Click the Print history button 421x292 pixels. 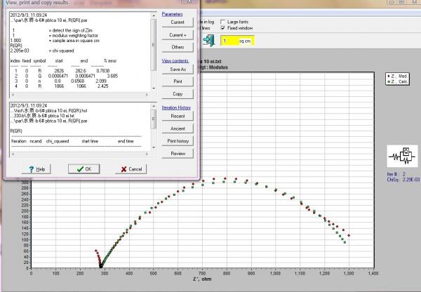pyautogui.click(x=177, y=140)
